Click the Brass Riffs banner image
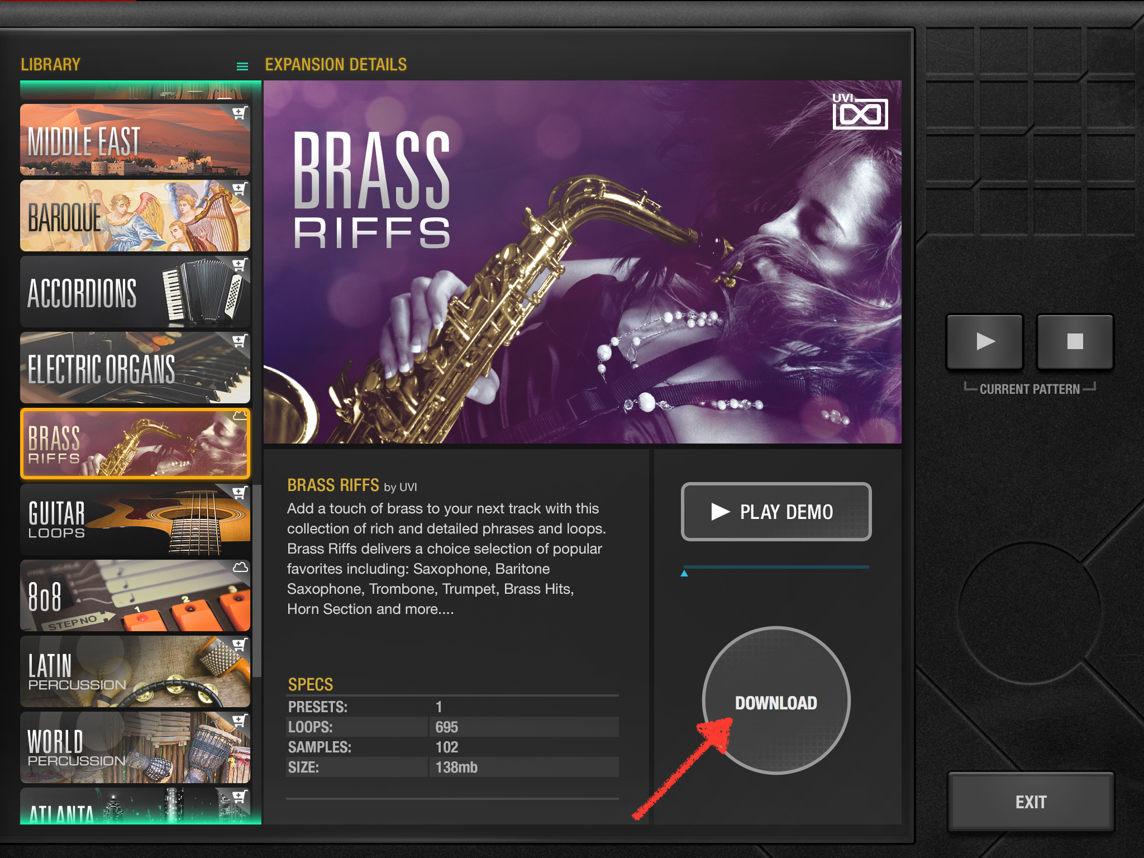1144x858 pixels. pos(582,262)
